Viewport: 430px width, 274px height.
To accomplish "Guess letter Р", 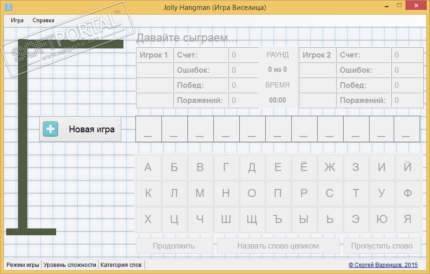I will coord(304,194).
